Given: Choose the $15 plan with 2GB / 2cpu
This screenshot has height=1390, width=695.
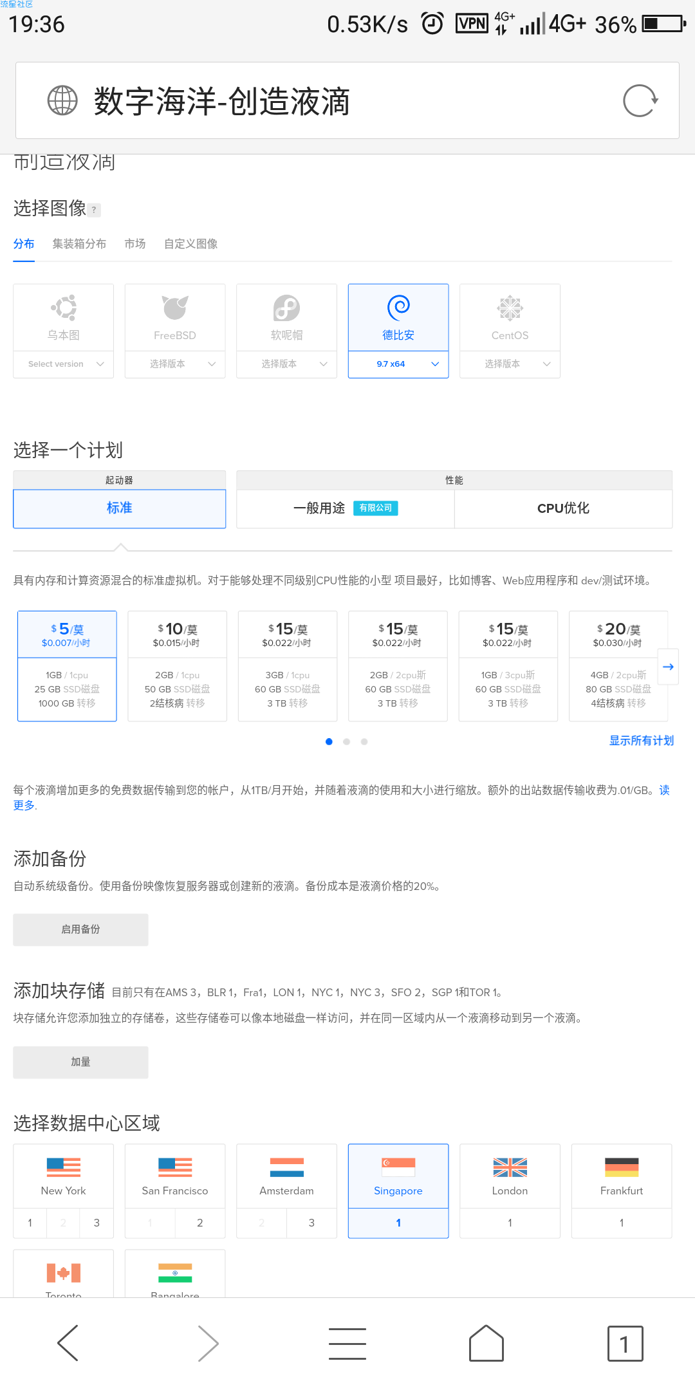Looking at the screenshot, I should 398,666.
